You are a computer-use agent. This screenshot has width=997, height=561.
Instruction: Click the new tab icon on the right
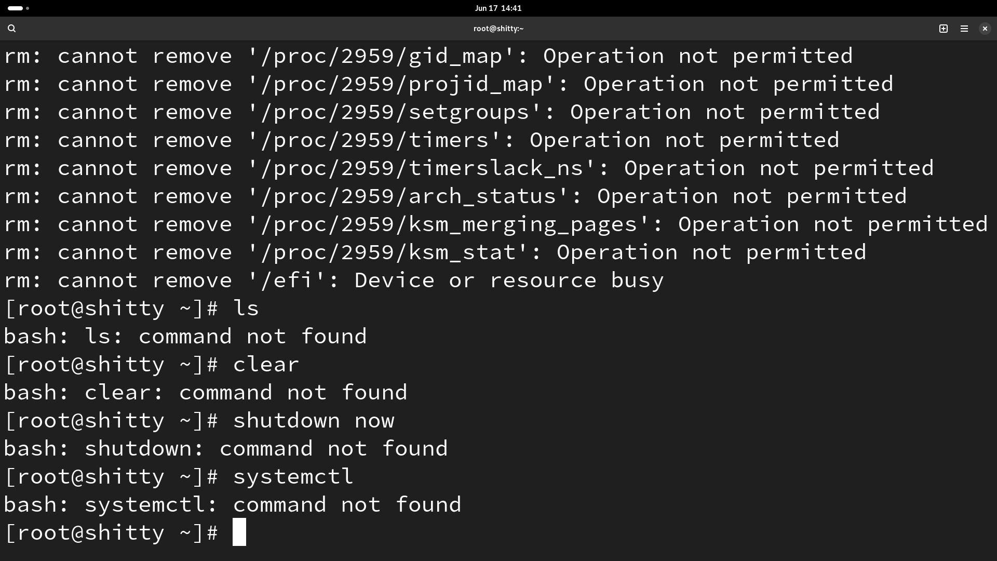pyautogui.click(x=944, y=28)
